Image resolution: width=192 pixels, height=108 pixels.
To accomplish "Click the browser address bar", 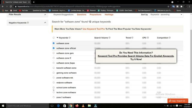I will pyautogui.click(x=91, y=7).
